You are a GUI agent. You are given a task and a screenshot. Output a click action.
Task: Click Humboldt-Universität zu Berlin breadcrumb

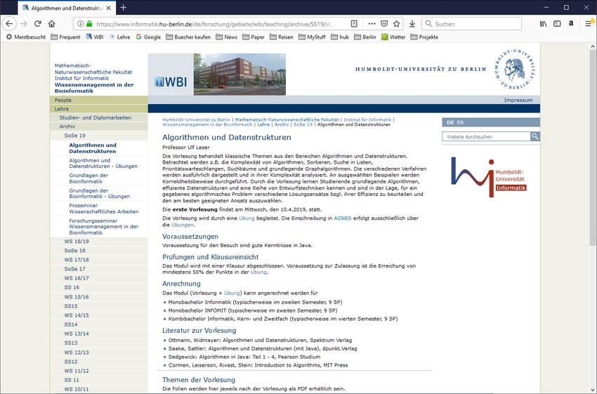[196, 119]
